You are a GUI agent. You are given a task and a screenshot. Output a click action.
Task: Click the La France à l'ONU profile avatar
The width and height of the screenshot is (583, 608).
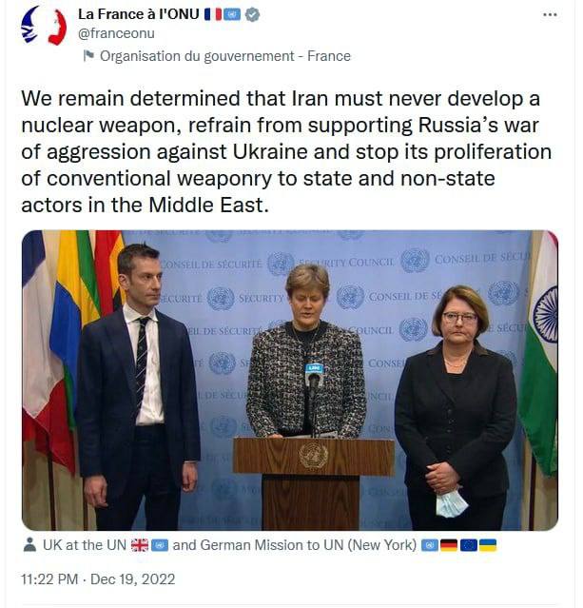[44, 26]
